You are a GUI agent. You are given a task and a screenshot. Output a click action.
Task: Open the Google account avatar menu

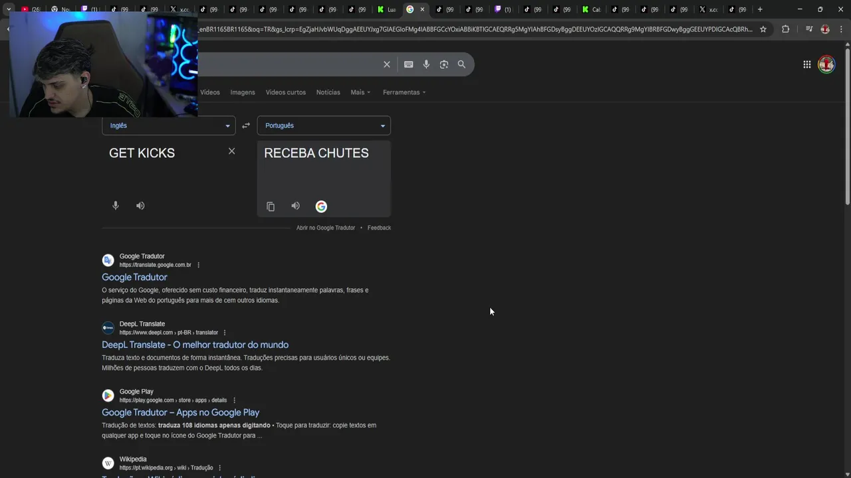[x=826, y=64]
